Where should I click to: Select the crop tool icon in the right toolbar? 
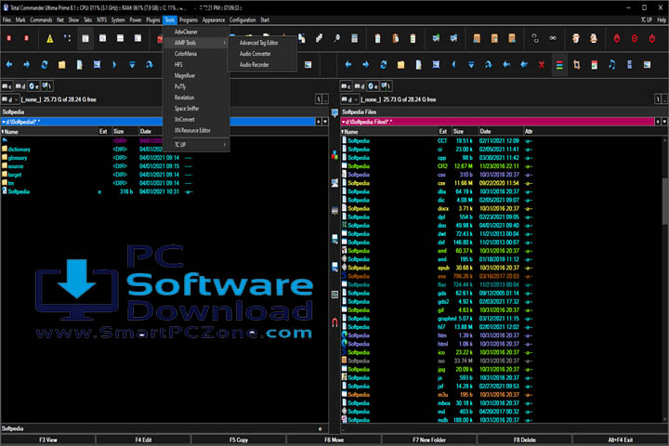[x=577, y=65]
